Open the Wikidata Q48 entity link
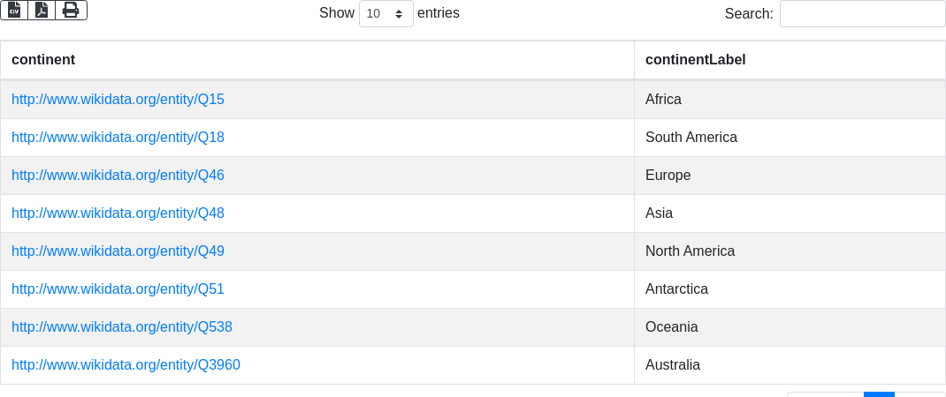This screenshot has height=397, width=946. click(118, 213)
